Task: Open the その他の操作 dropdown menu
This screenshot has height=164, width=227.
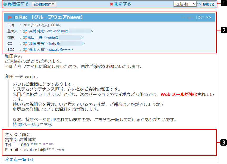Action: point(44,4)
